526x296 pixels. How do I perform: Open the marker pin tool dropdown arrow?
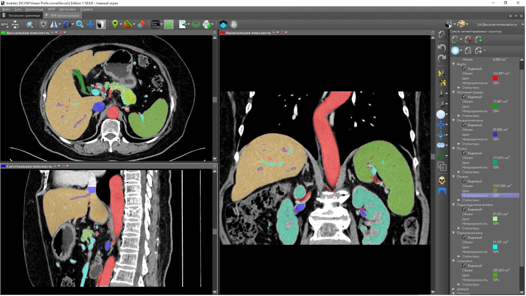pyautogui.click(x=121, y=24)
